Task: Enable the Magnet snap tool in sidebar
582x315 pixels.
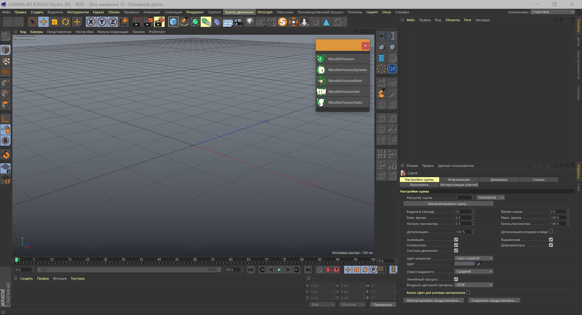Action: click(5, 155)
